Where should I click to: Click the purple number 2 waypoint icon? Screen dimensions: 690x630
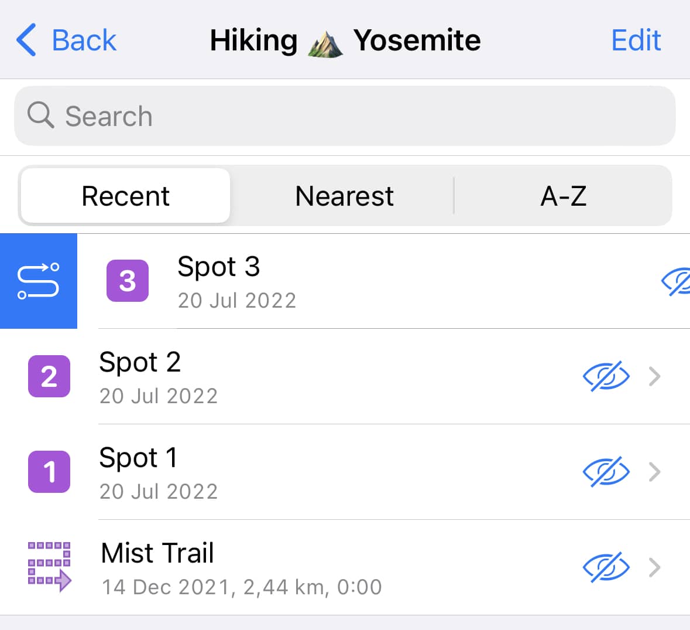(49, 376)
